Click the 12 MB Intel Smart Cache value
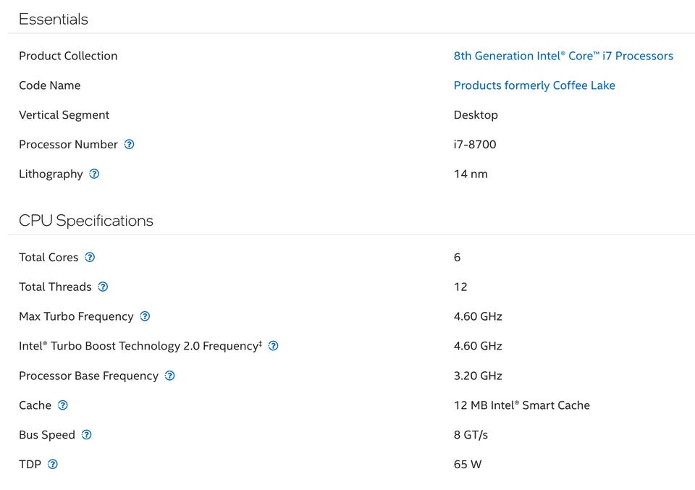695x490 pixels. [x=521, y=405]
